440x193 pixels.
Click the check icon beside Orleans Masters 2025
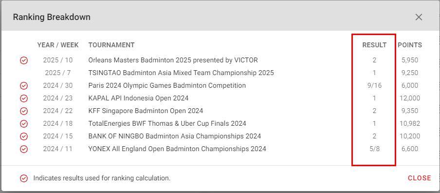pos(24,60)
